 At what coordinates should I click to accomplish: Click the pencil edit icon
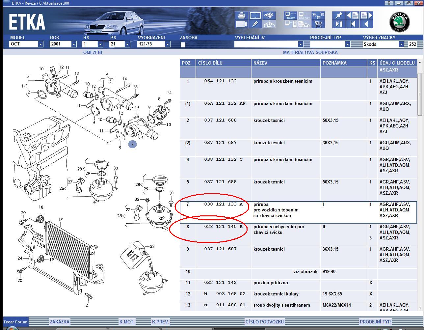pos(255,24)
